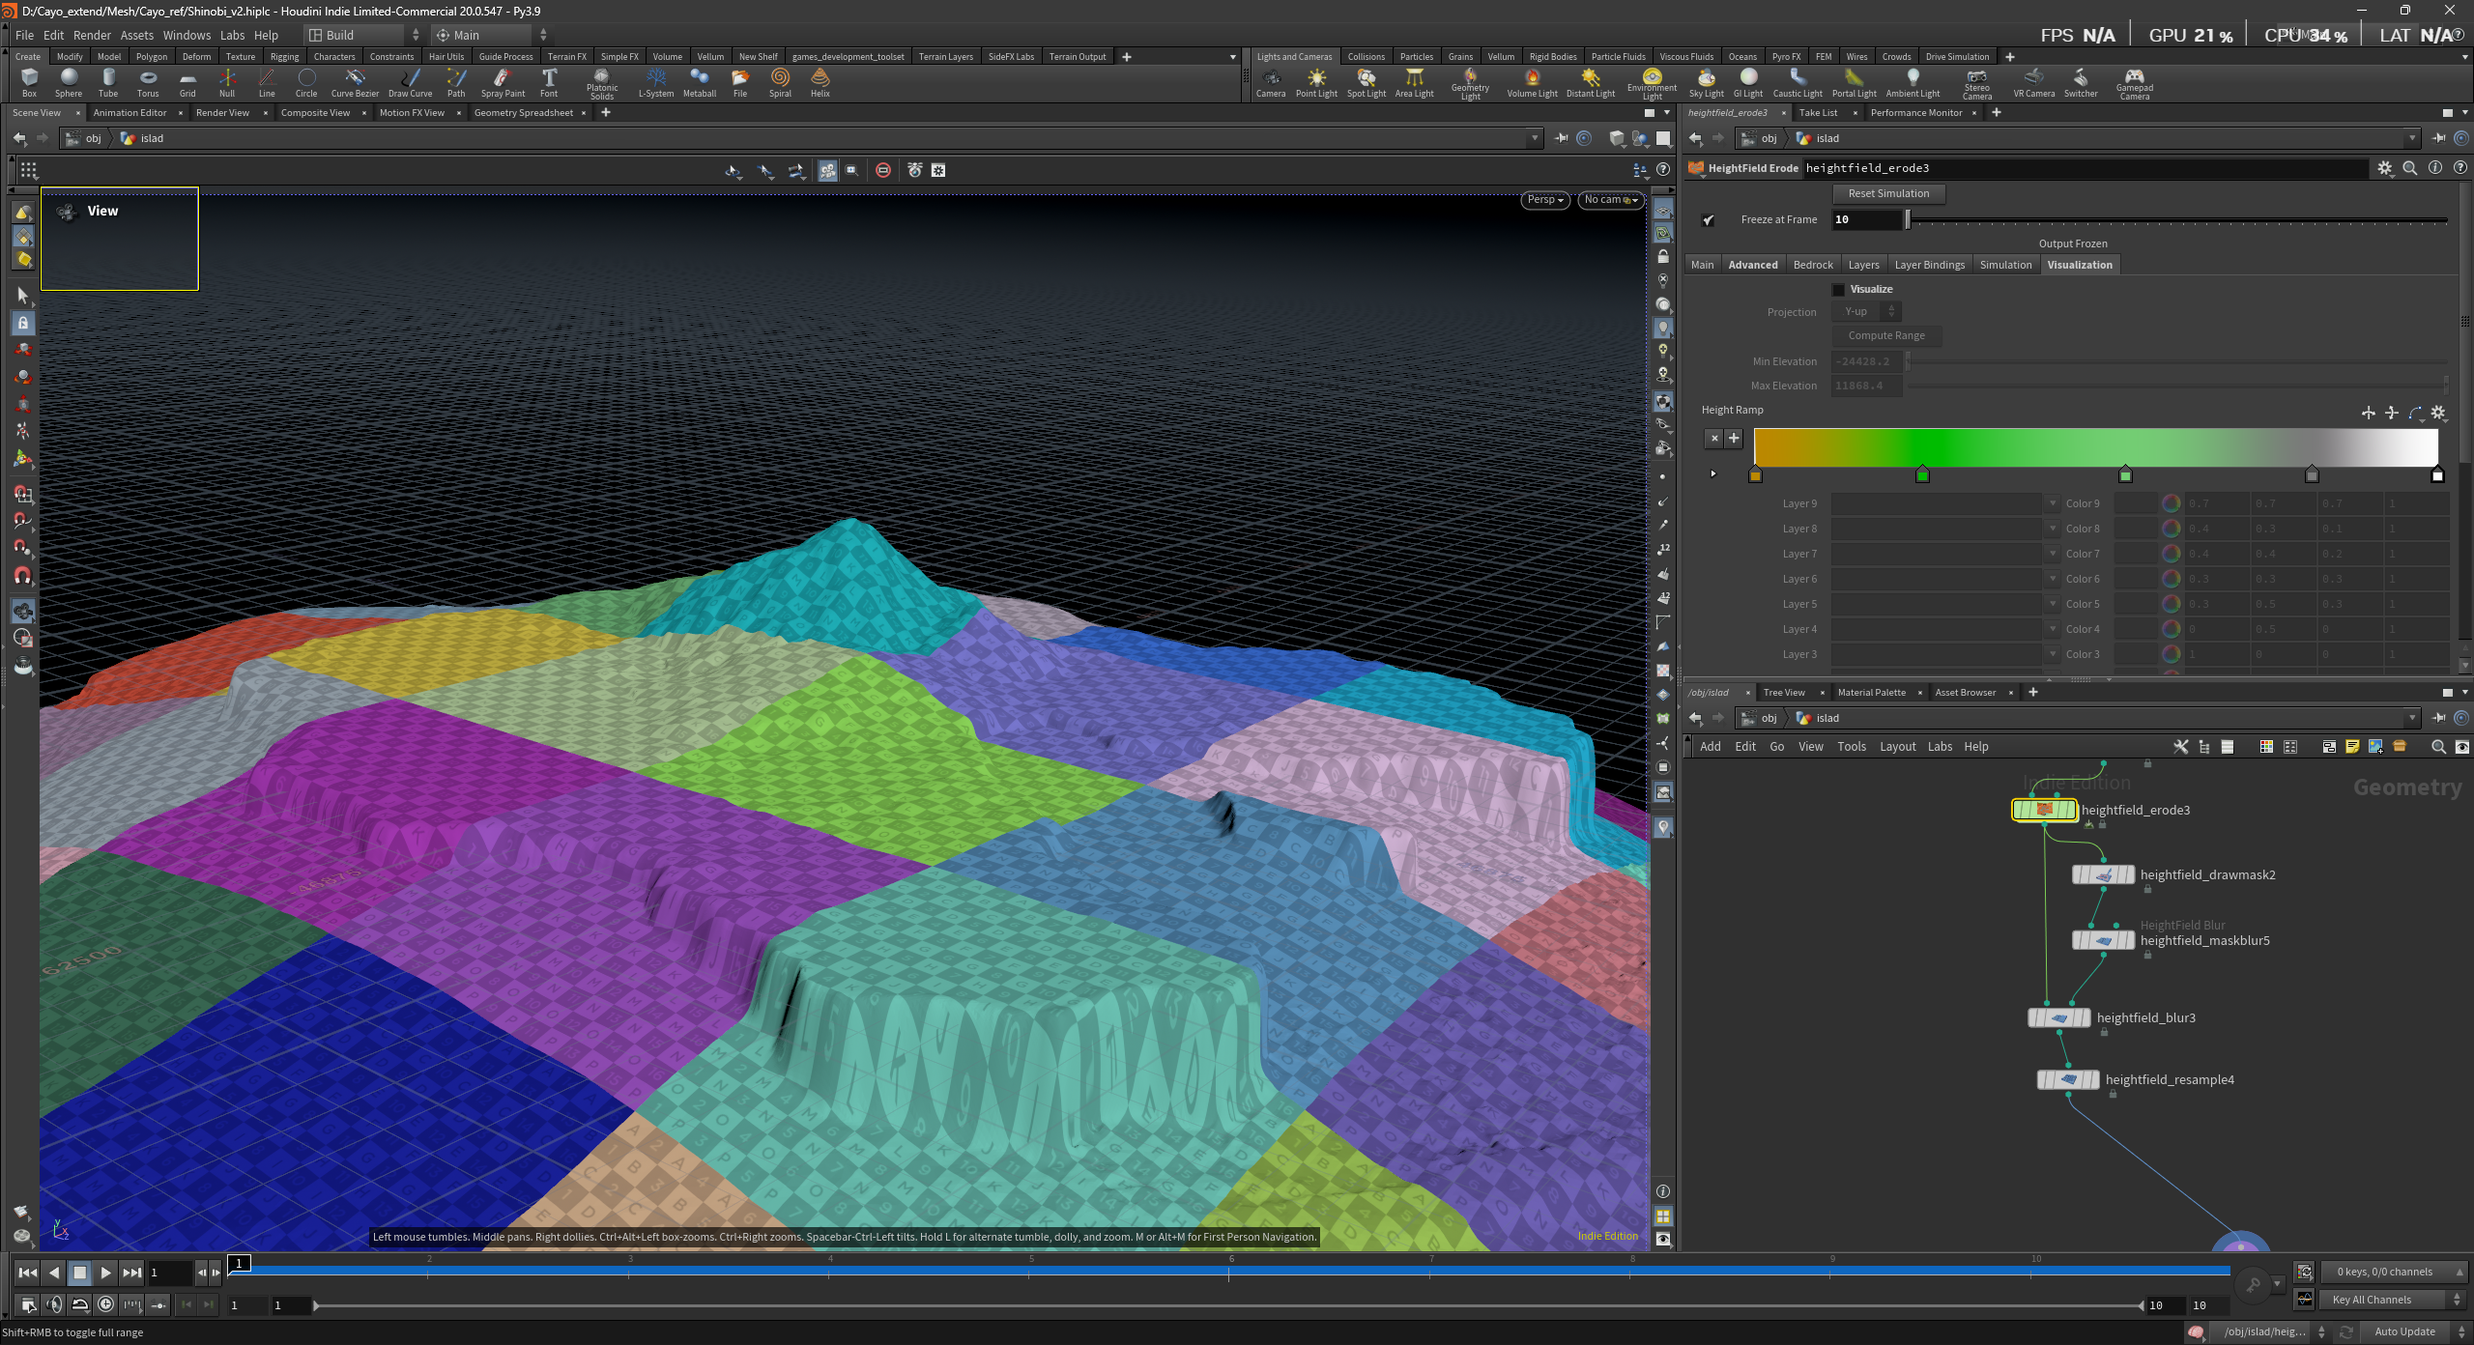Screen dimensions: 2474x1345
Task: Select the Sphere shelf tool
Action: tap(68, 81)
